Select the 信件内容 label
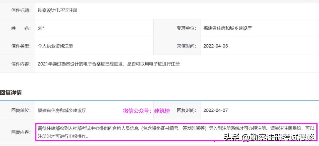The image size is (319, 146). click(21, 64)
